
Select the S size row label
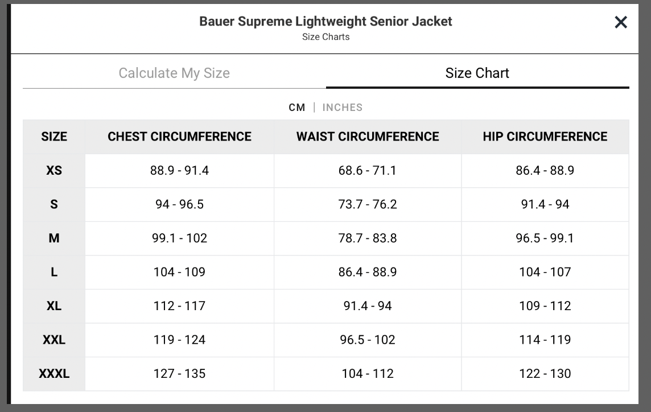(54, 204)
